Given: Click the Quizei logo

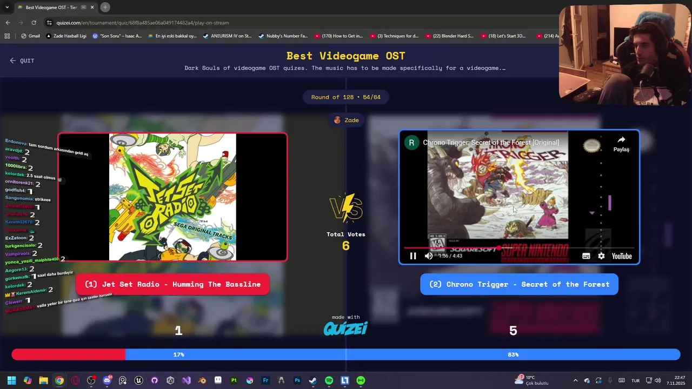Looking at the screenshot, I should 345,328.
